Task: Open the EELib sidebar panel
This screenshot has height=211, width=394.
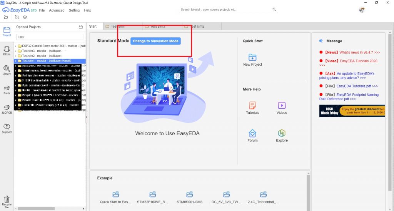Action: [x=7, y=51]
